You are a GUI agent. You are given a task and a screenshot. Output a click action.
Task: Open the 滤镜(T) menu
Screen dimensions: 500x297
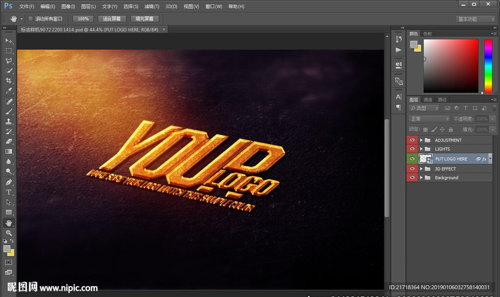pos(152,6)
